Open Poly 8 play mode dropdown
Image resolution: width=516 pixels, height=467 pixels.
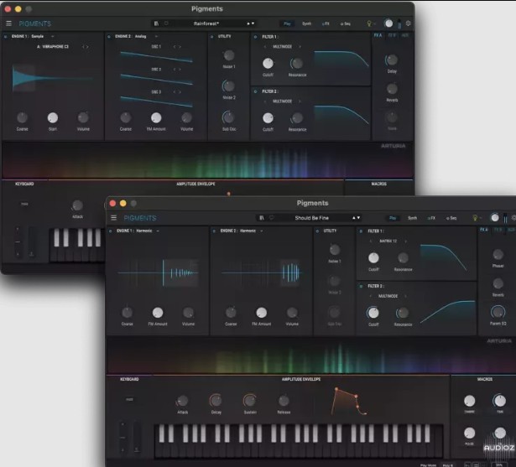pos(447,465)
